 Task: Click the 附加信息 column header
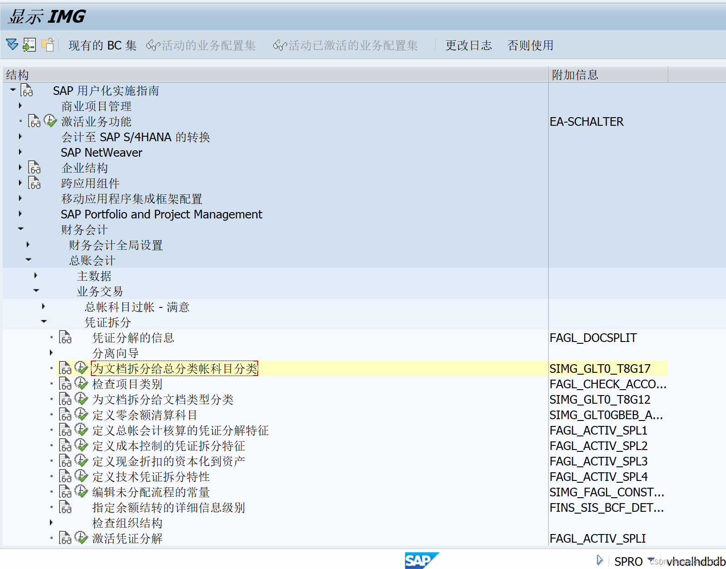click(608, 74)
